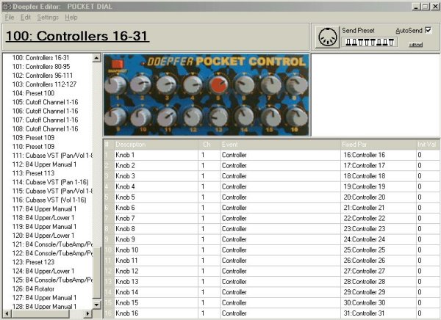Click knob 16 on the device image
The height and width of the screenshot is (320, 441).
tap(296, 117)
